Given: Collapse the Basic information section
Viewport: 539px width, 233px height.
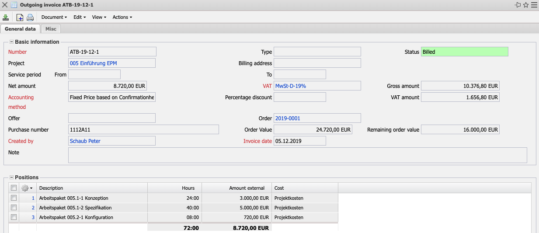Looking at the screenshot, I should pos(11,42).
